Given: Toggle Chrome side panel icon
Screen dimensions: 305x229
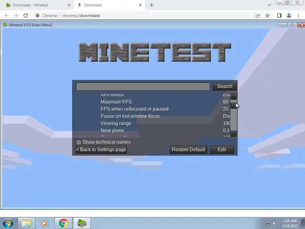Looking at the screenshot, I should [279, 16].
